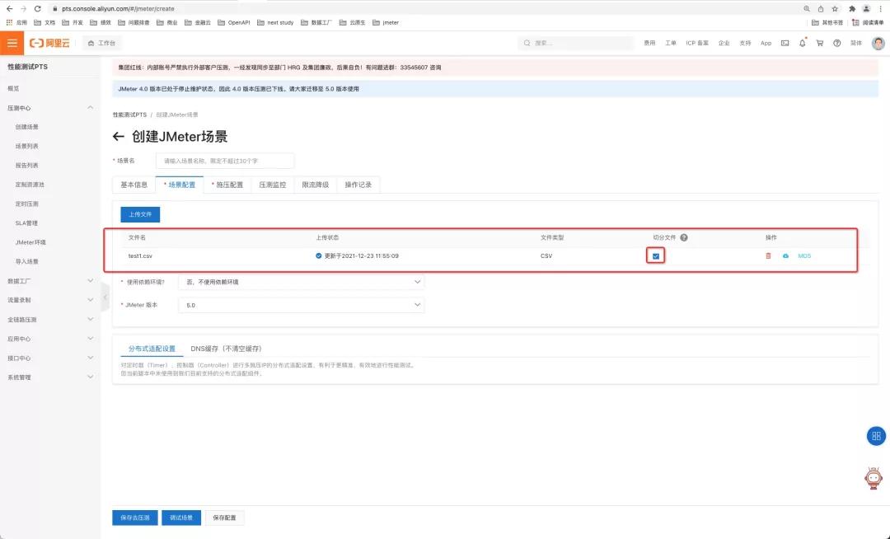
Task: Open notifications with the bell icon
Action: click(803, 43)
